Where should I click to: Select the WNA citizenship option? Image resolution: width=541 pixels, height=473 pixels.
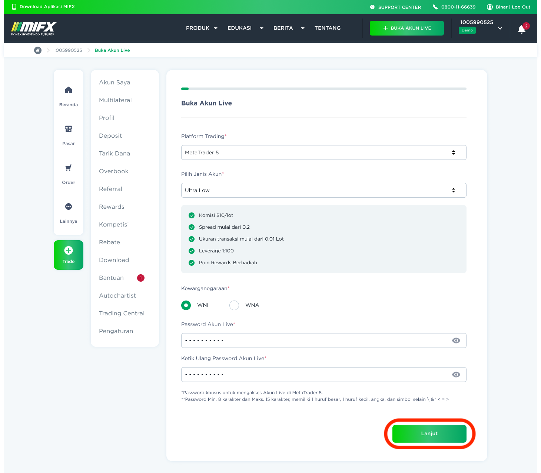pos(234,305)
